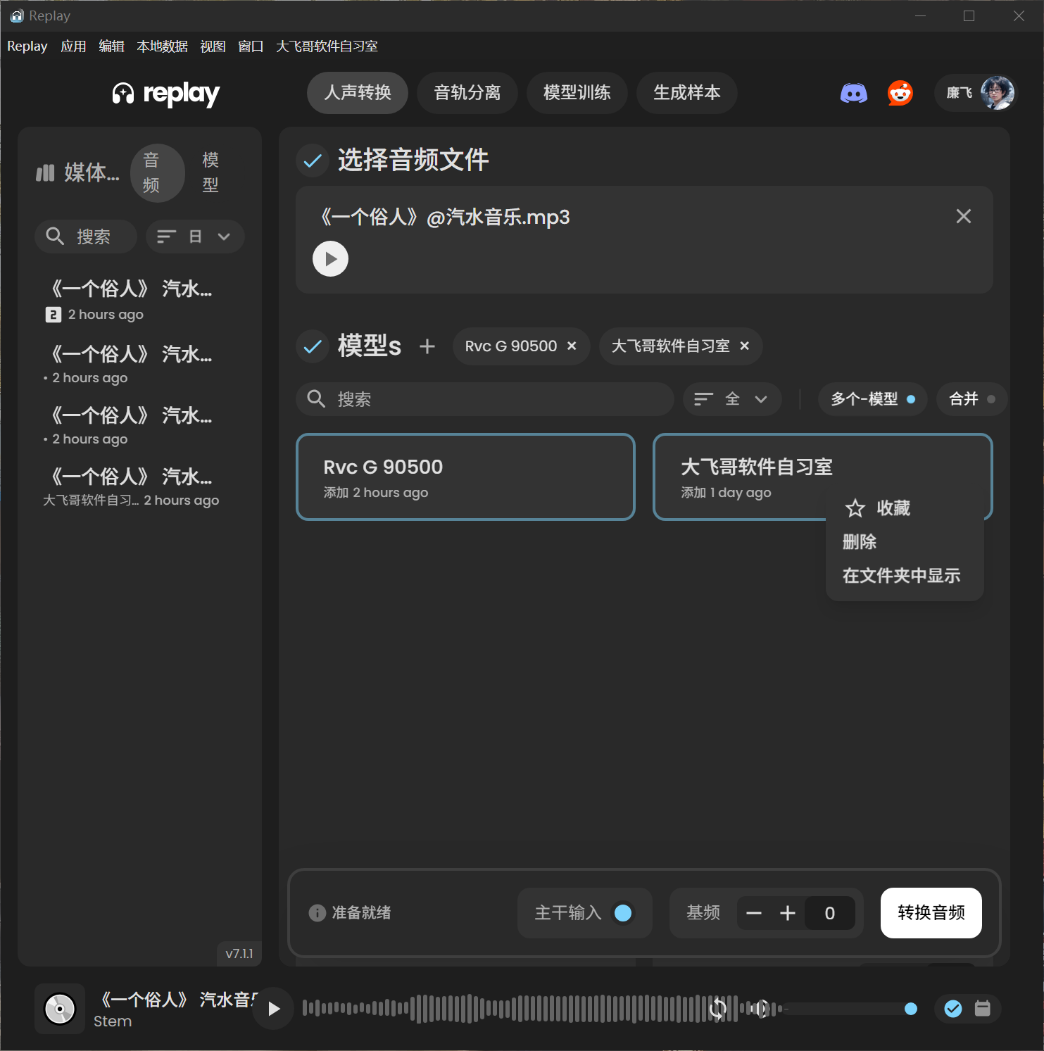Screen dimensions: 1044x1051
Task: Open the 人声转换 tab
Action: click(x=358, y=93)
